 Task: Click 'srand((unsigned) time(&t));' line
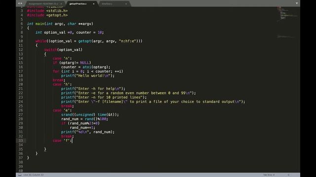tap(90, 115)
